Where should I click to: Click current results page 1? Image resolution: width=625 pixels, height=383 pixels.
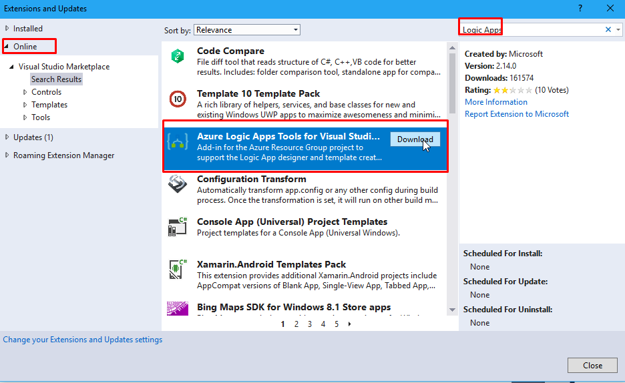tap(282, 324)
